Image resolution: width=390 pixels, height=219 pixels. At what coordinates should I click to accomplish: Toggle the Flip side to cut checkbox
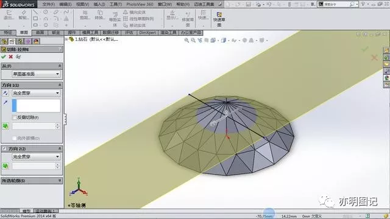[15, 117]
